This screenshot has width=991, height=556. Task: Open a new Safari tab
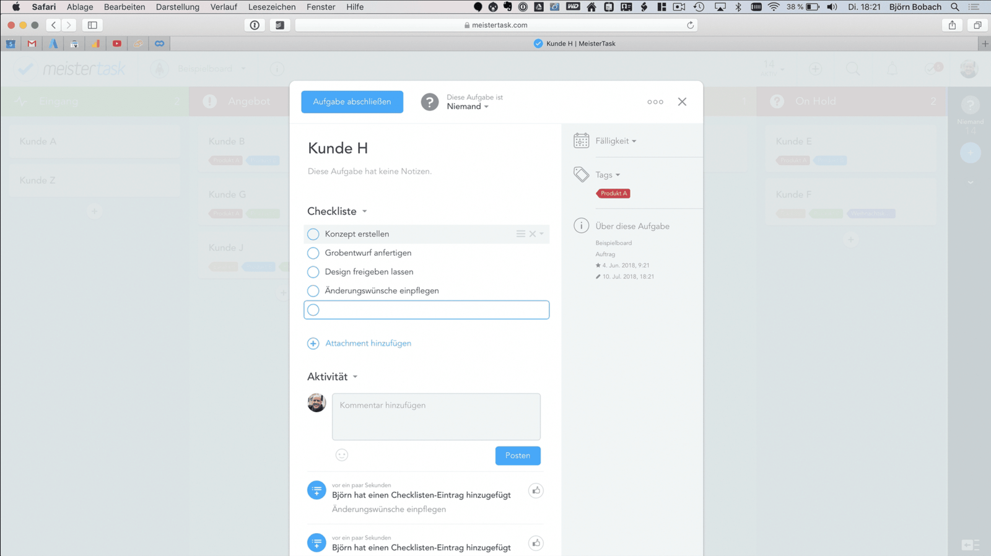(x=985, y=43)
